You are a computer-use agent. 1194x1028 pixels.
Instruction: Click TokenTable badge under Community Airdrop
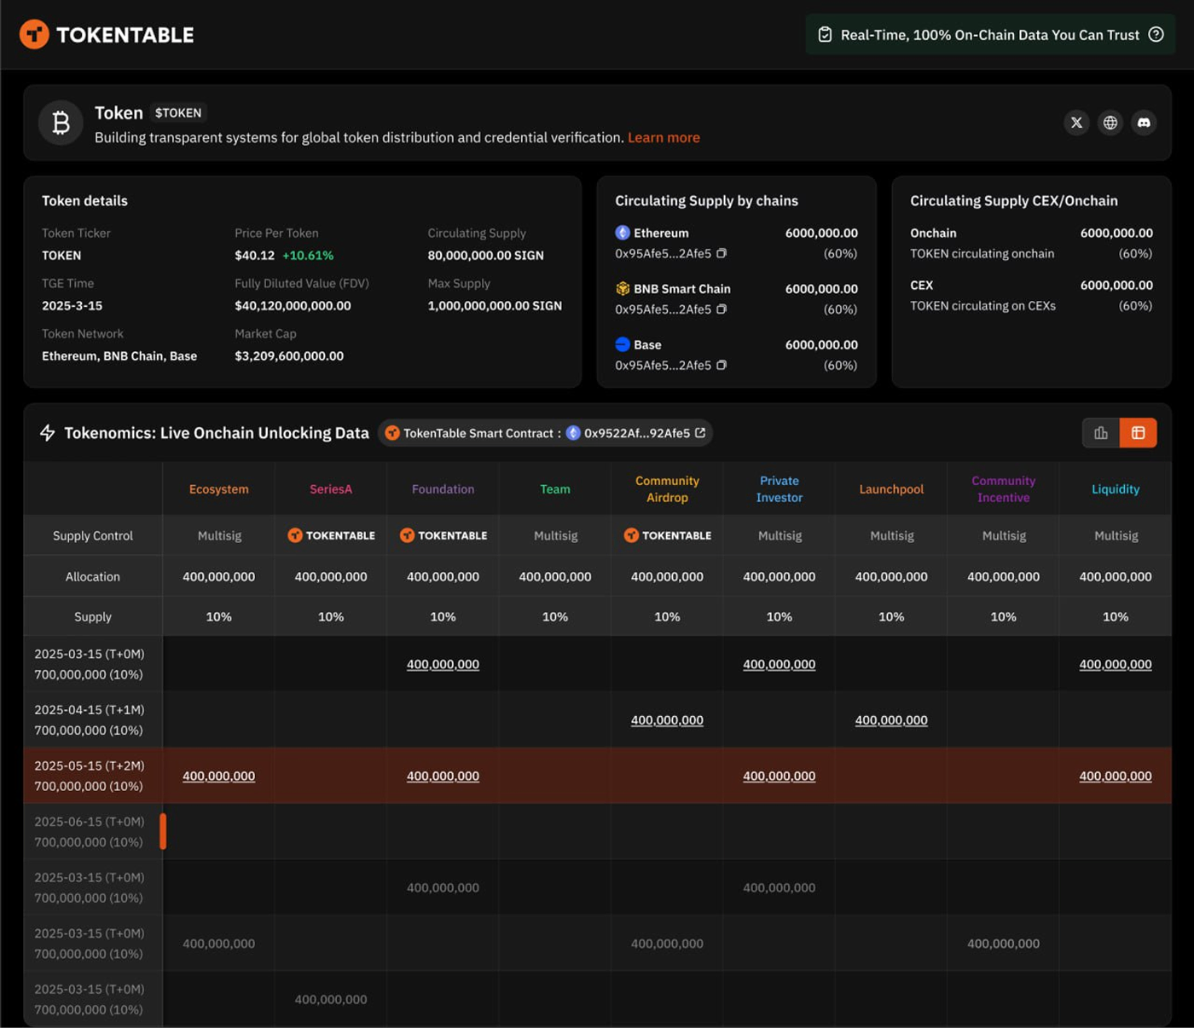click(x=667, y=535)
